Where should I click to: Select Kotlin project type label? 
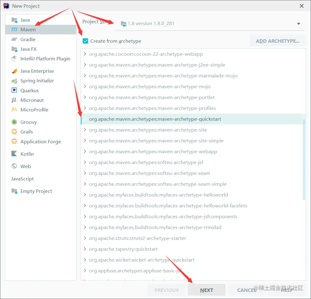pos(27,154)
